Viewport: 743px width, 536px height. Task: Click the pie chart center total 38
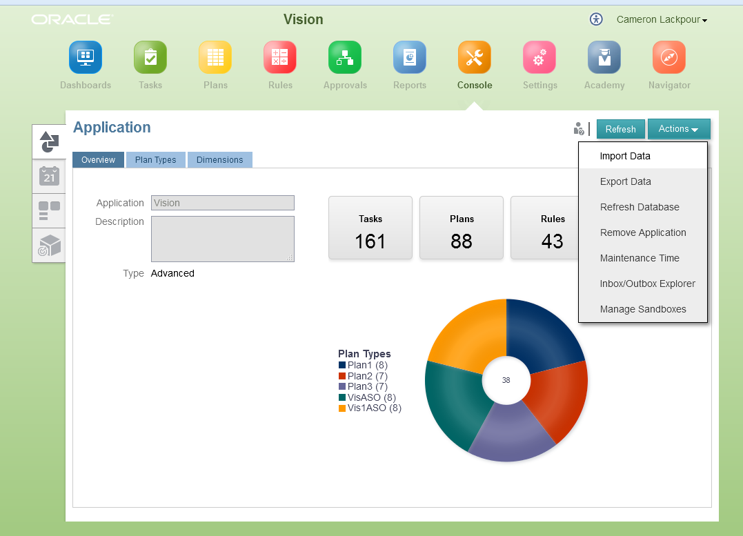click(x=506, y=380)
